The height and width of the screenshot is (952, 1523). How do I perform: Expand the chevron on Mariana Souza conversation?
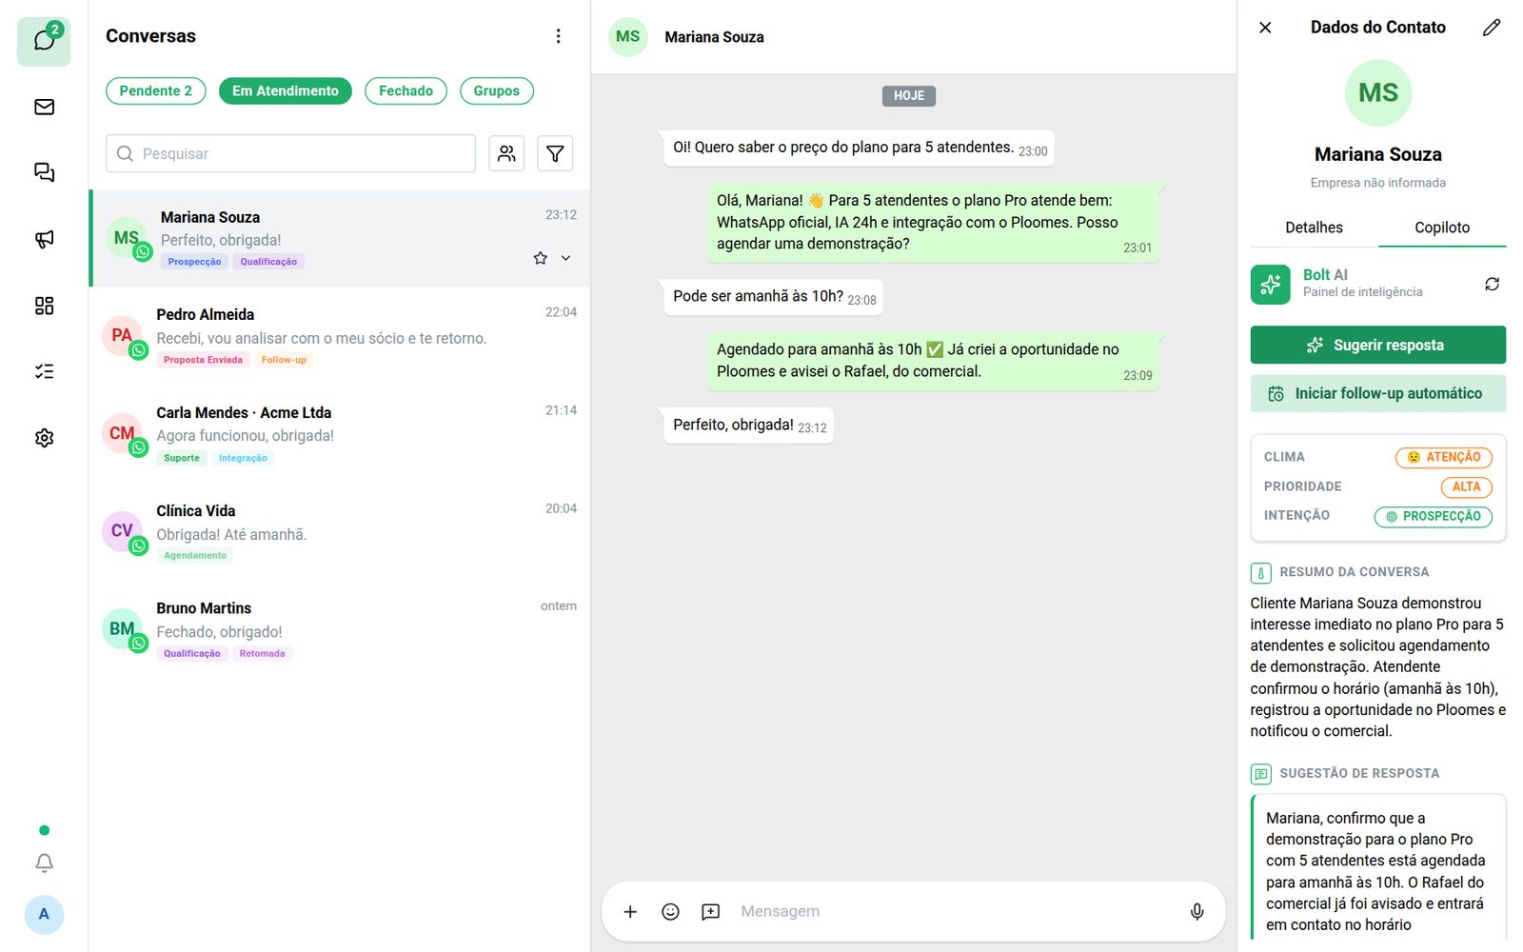(x=565, y=258)
